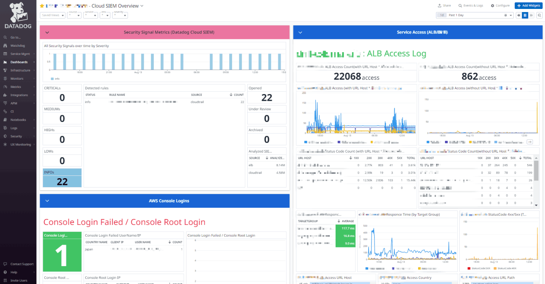The image size is (545, 284).
Task: Open the severity variable dropdown
Action: [x=120, y=15]
